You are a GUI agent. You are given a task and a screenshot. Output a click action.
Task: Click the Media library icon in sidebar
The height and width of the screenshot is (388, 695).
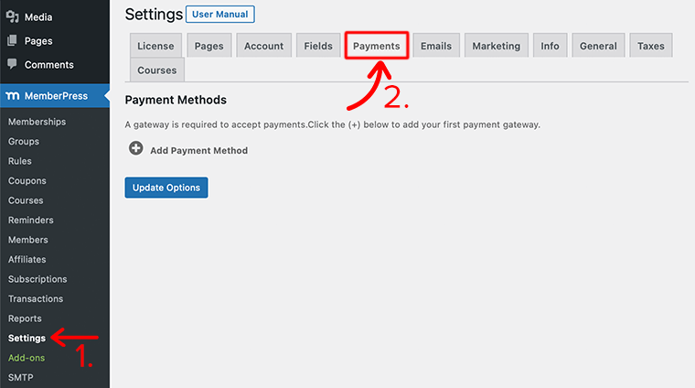[12, 16]
